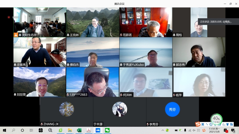This screenshot has height=134, width=239.
Task: Click the taskbar search magnifier icon
Action: (13, 130)
